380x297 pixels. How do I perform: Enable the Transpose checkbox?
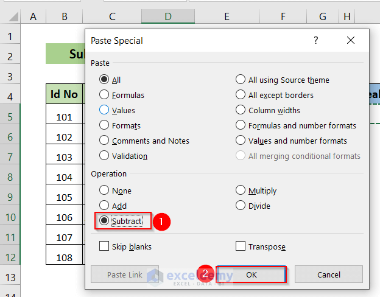[241, 246]
